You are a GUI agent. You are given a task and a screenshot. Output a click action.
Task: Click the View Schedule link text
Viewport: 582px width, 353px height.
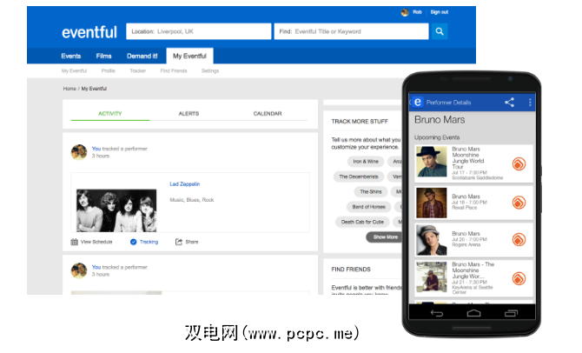[96, 242]
